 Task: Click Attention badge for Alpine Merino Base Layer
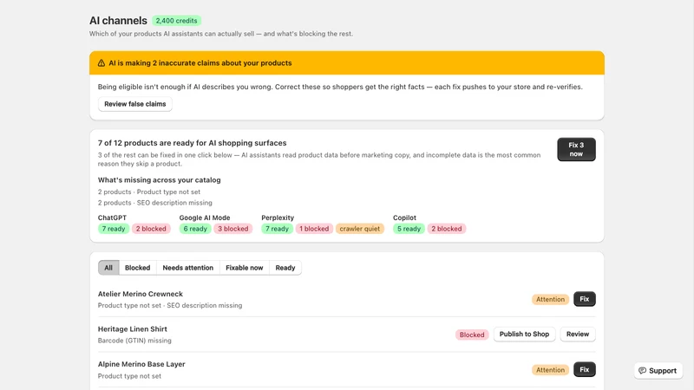550,370
